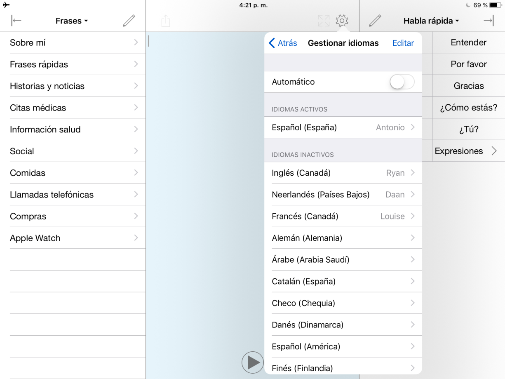The image size is (505, 379).
Task: Tap the play button to speak text
Action: pos(253,363)
